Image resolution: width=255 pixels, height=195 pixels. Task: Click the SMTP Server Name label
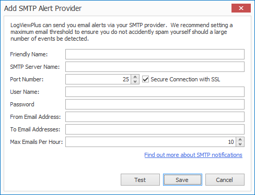click(x=35, y=67)
